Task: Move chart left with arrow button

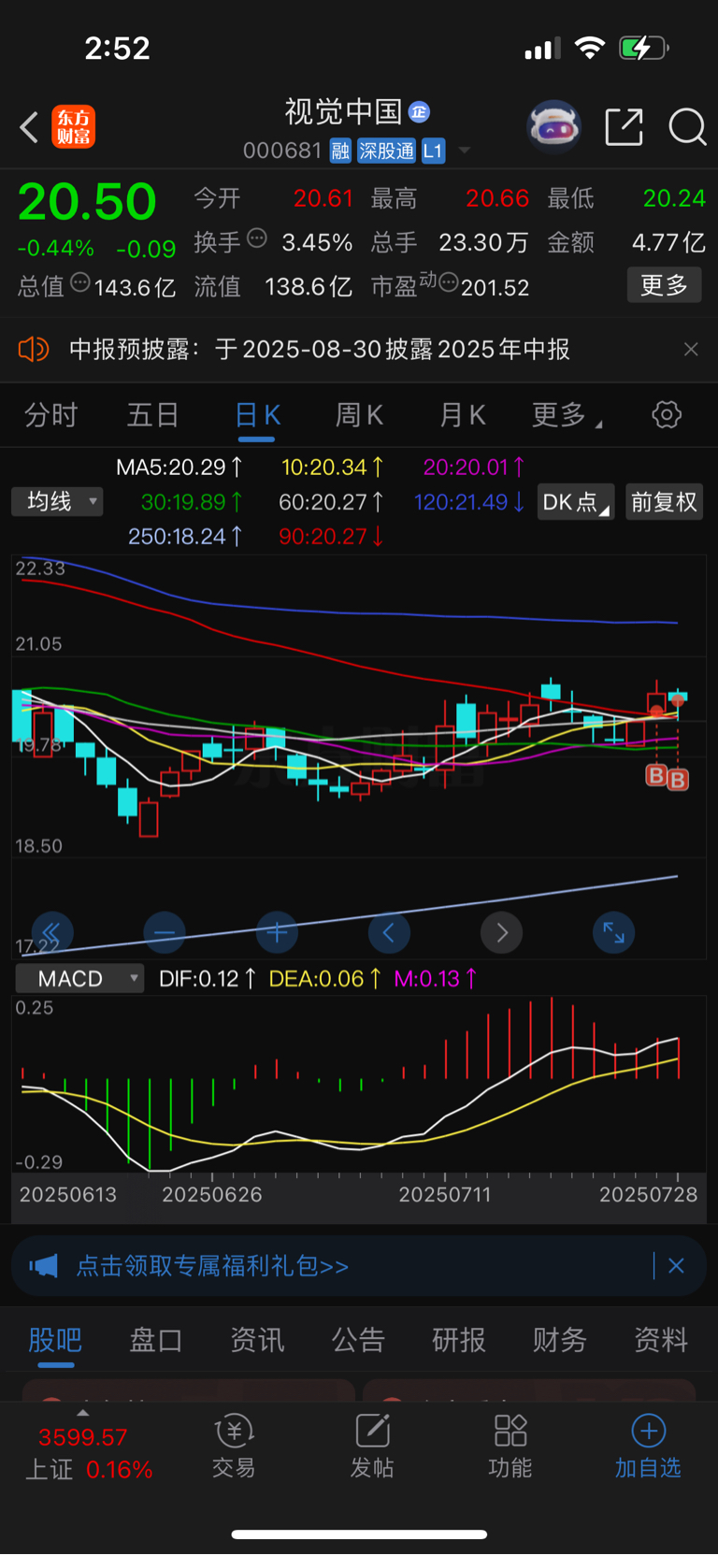Action: click(x=389, y=932)
